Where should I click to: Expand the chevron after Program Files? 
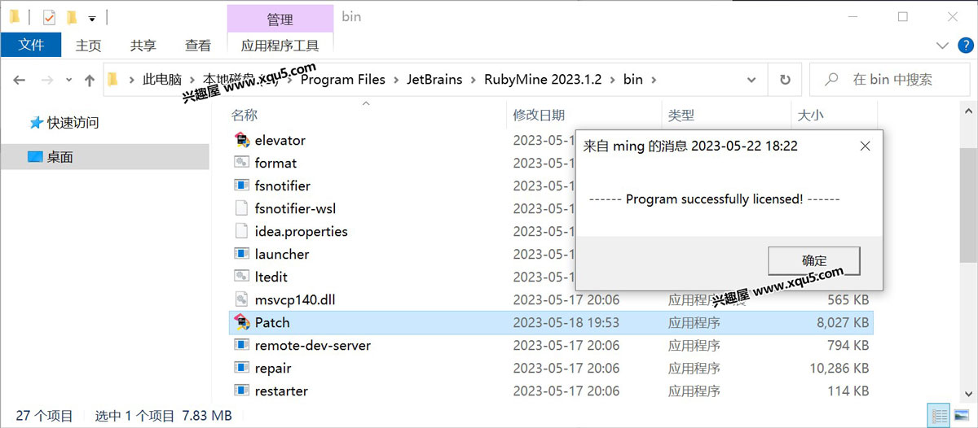tap(397, 80)
